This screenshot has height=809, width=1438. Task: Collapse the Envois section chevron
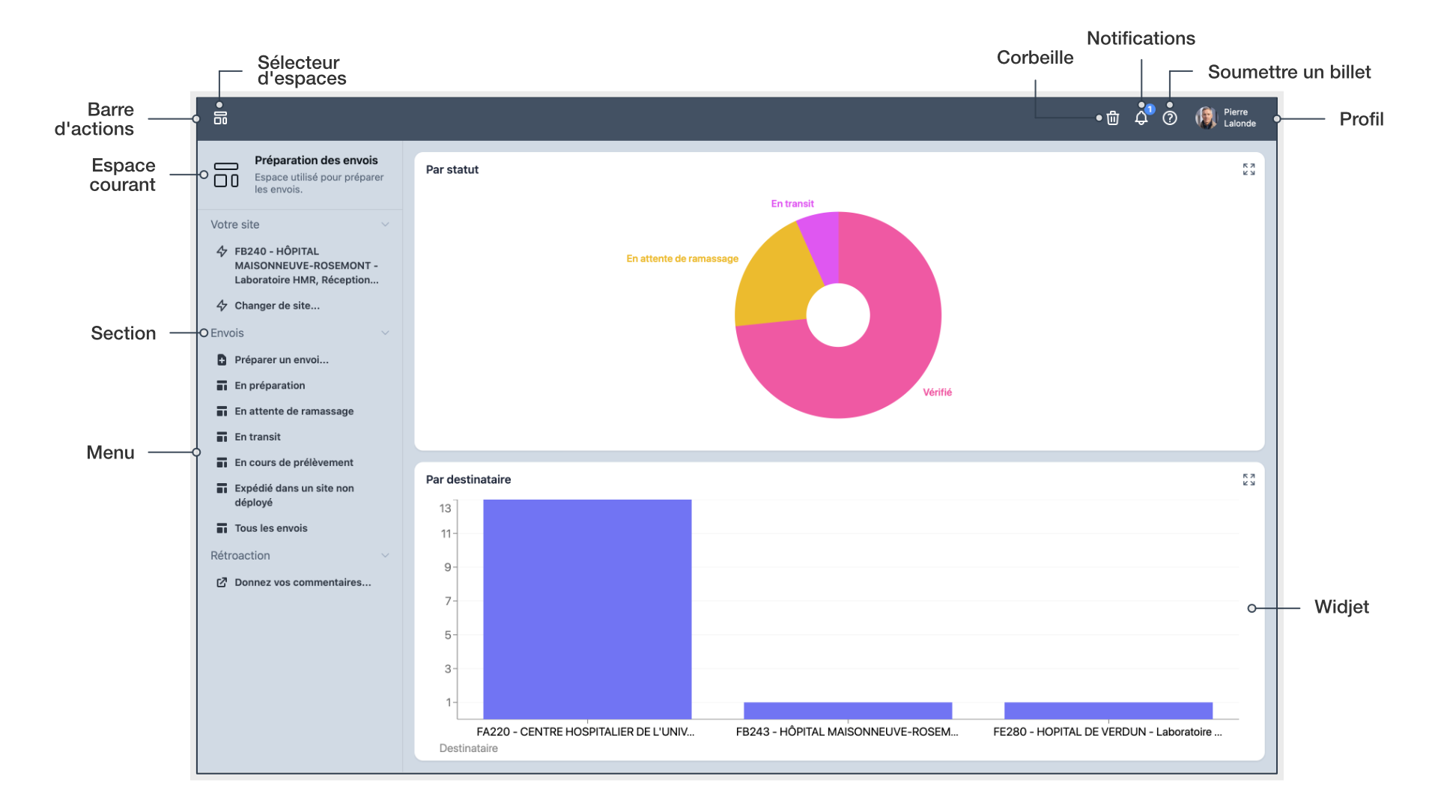coord(385,333)
